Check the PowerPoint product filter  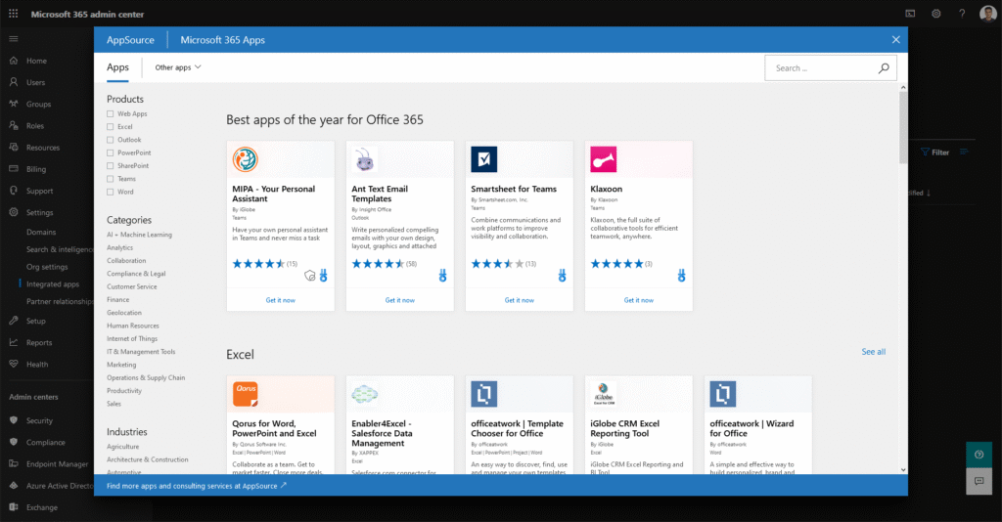[110, 153]
